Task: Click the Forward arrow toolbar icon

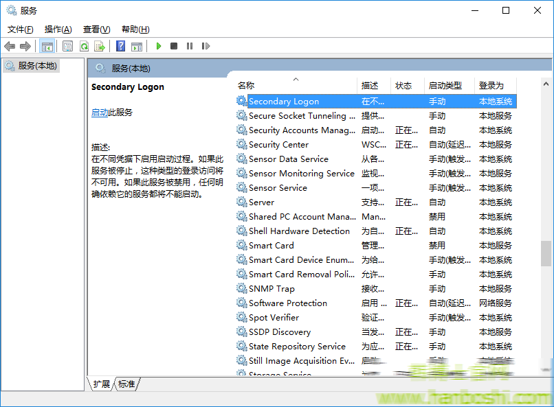Action: 25,46
